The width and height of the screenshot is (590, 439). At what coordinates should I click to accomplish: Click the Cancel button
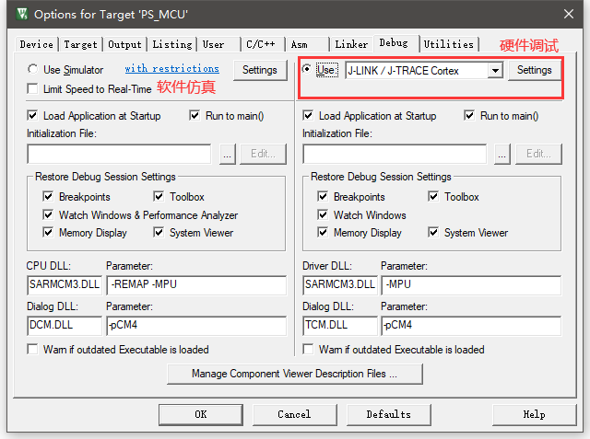pyautogui.click(x=295, y=414)
